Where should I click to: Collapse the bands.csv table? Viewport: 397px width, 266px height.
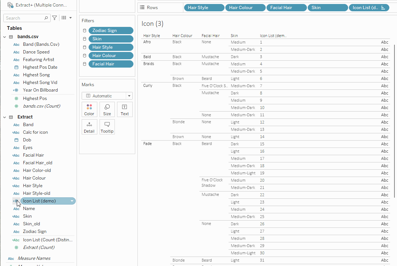(x=5, y=37)
